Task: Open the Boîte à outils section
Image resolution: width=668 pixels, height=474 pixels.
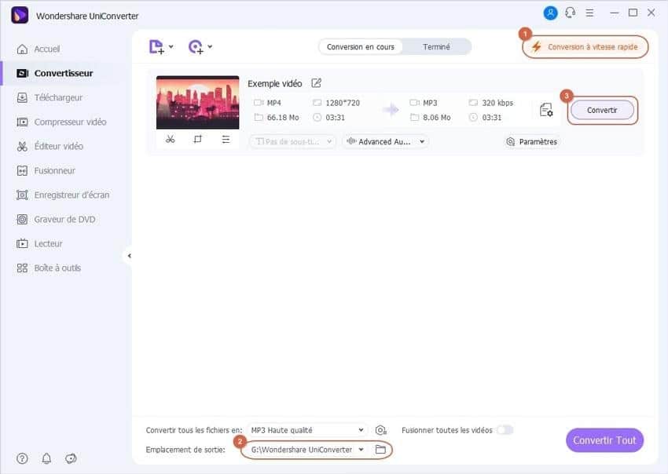Action: coord(49,268)
